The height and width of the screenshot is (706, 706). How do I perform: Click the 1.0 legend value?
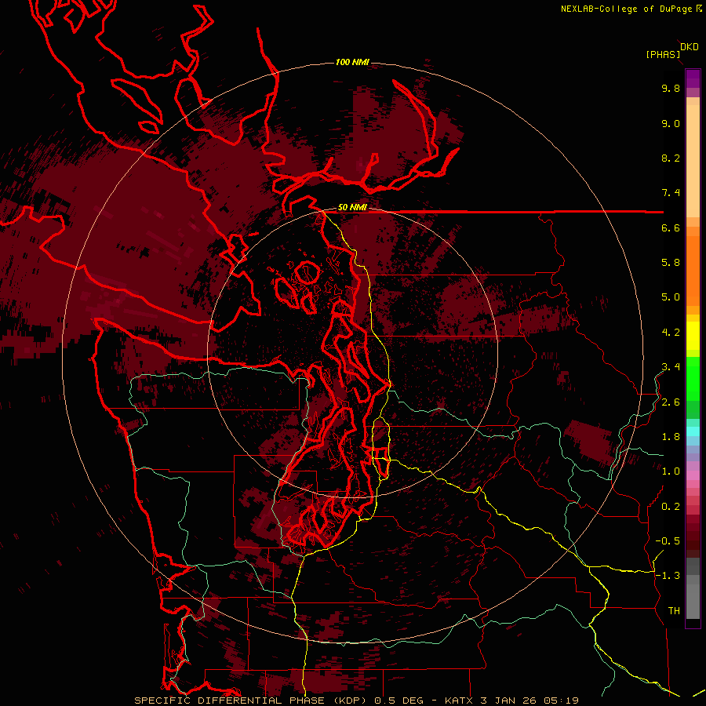click(671, 471)
